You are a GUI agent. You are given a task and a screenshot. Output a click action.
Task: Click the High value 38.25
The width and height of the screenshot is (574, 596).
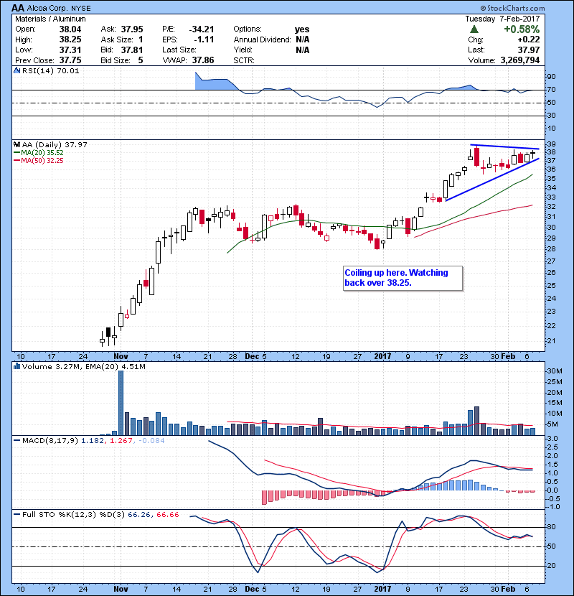70,39
